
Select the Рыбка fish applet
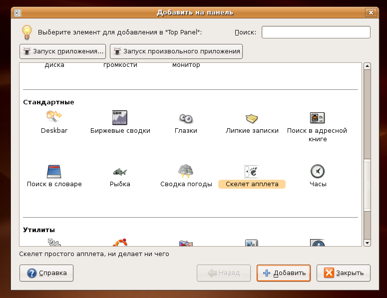(x=120, y=172)
